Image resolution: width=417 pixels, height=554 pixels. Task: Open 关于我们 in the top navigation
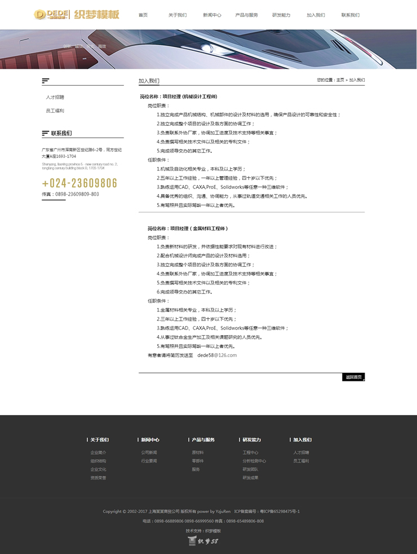(x=178, y=15)
